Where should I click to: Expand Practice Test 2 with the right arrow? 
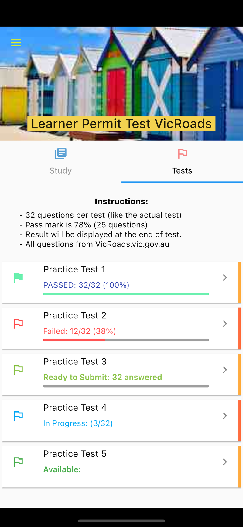(x=225, y=324)
